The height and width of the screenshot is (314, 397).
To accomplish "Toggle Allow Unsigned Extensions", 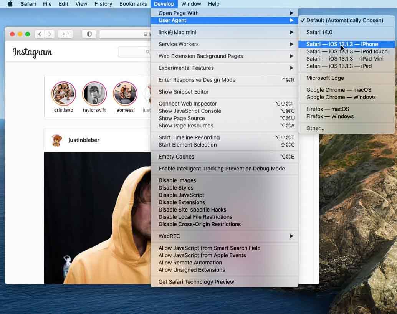I will click(x=224, y=270).
